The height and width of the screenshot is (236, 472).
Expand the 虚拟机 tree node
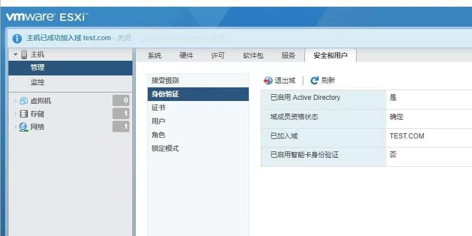(16, 101)
